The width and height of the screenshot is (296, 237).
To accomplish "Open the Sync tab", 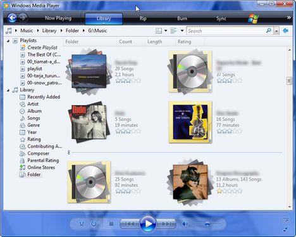I will tap(221, 18).
